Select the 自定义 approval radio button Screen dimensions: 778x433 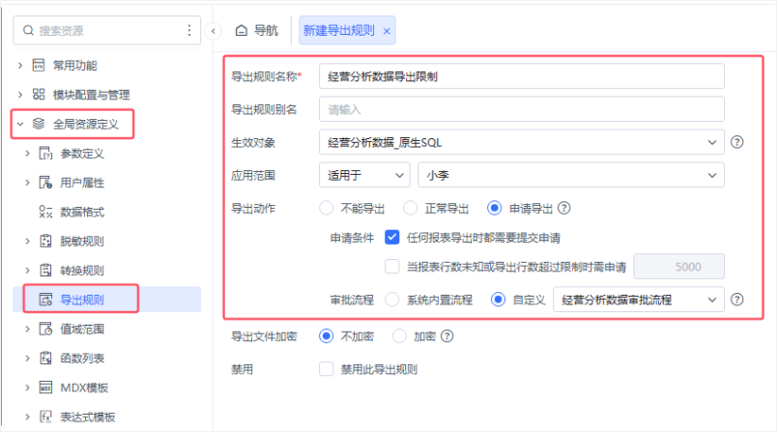[498, 300]
